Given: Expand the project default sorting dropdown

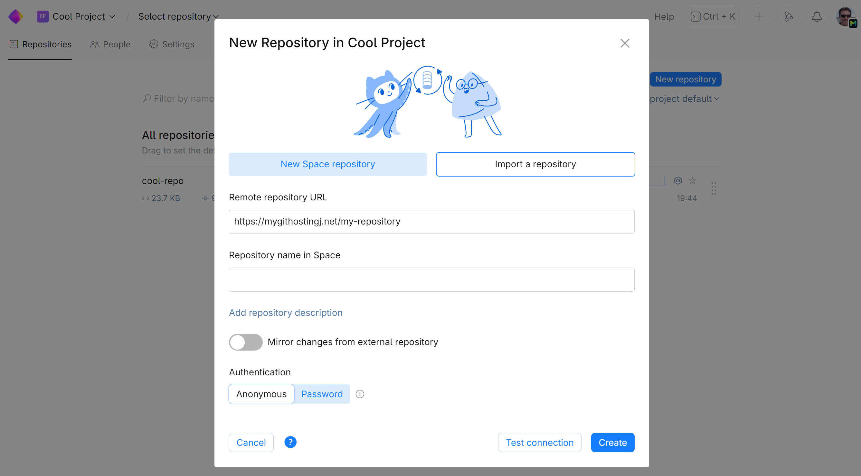Looking at the screenshot, I should tap(684, 98).
